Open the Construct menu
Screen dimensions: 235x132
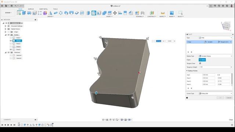[x=152, y=16]
